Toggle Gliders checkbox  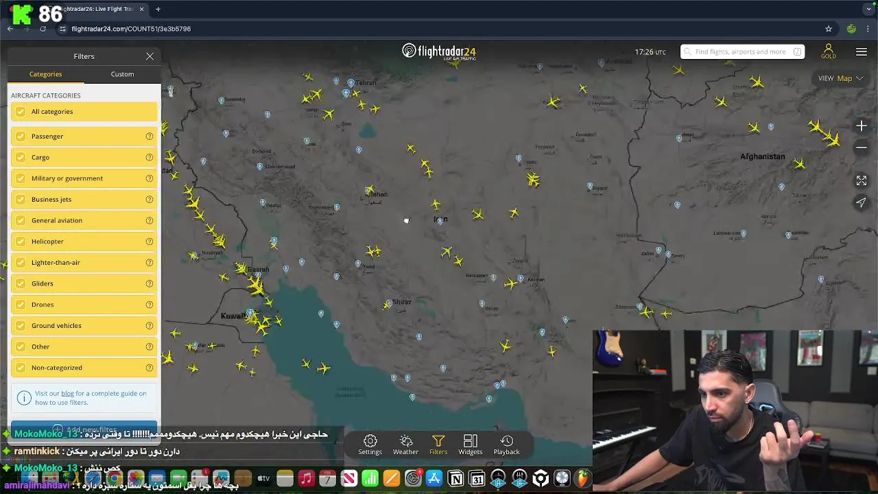pos(21,283)
